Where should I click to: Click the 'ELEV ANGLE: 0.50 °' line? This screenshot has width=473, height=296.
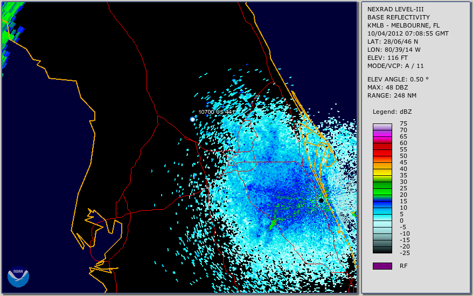[x=398, y=79]
